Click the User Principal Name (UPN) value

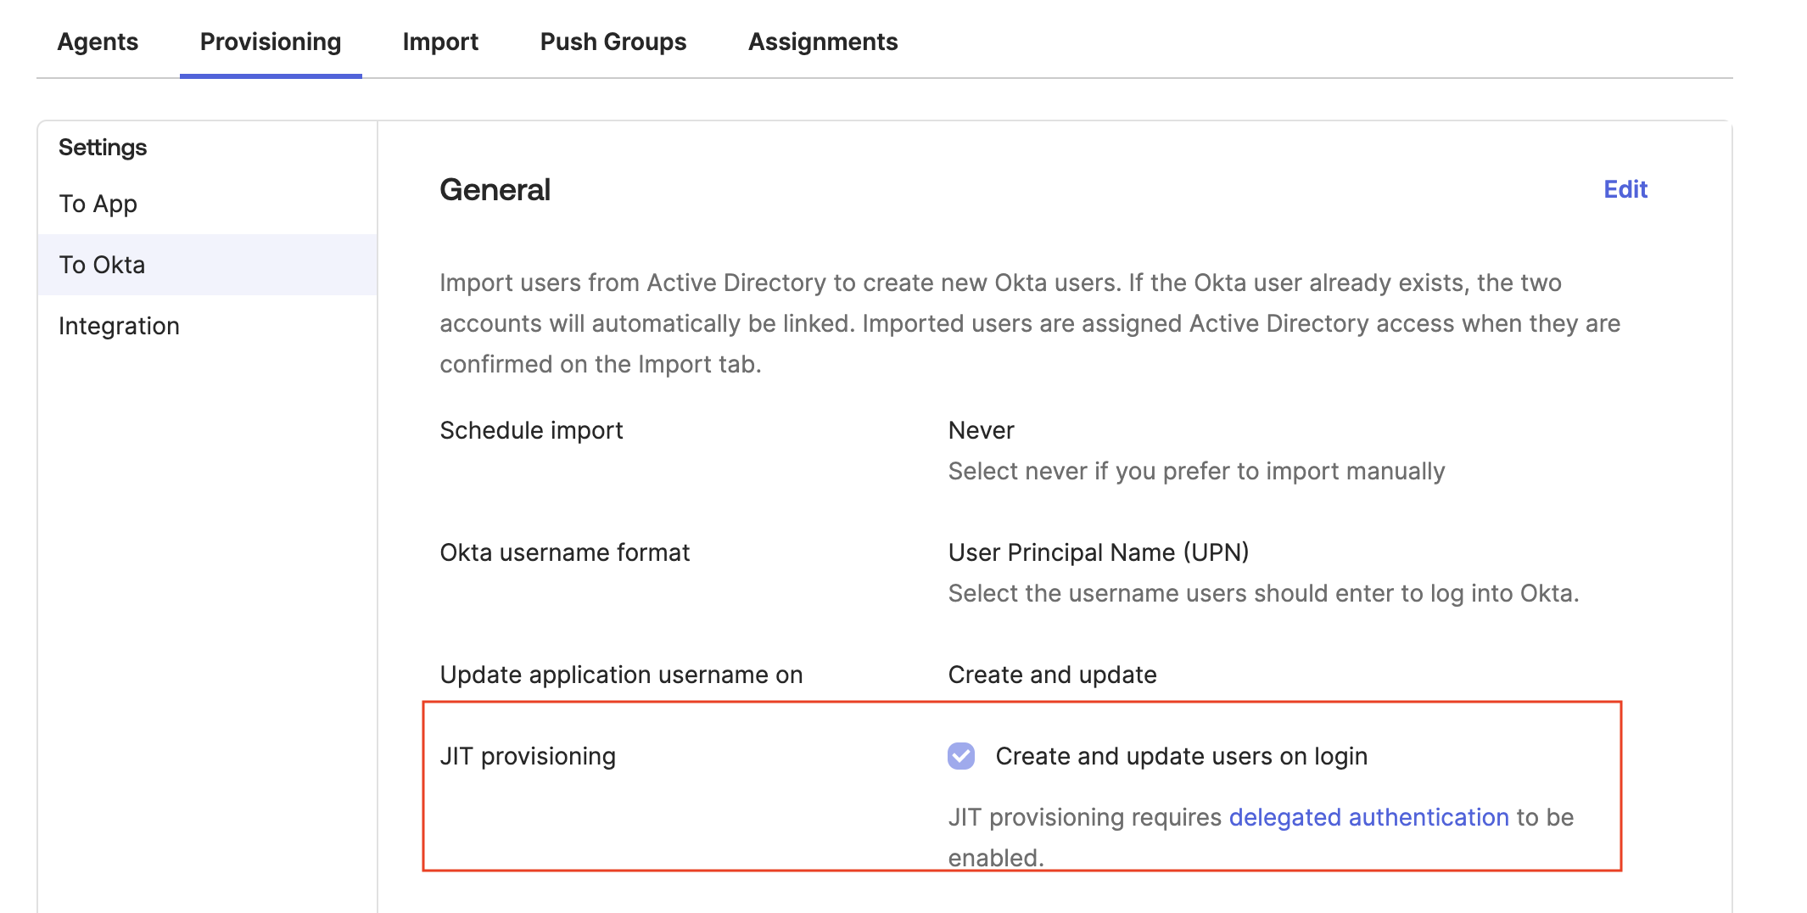tap(1098, 552)
